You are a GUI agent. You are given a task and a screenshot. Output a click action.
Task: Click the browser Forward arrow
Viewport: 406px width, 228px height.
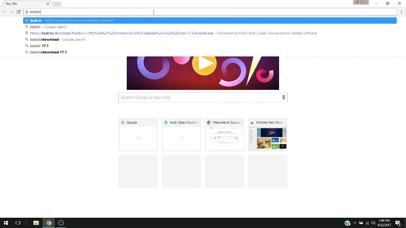pyautogui.click(x=11, y=12)
